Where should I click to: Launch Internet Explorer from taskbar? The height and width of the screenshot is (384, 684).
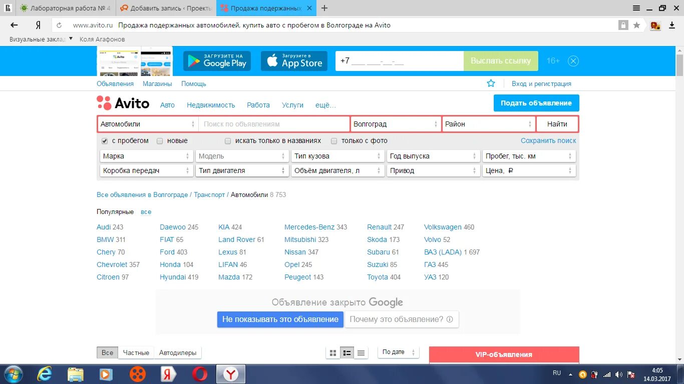[44, 374]
